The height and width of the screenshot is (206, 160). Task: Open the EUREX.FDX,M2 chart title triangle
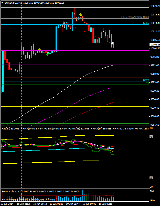click(2, 2)
